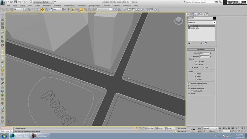Screen dimensions: 247x139
Task: Toggle the Smooth checkbox
Action: pos(189,93)
